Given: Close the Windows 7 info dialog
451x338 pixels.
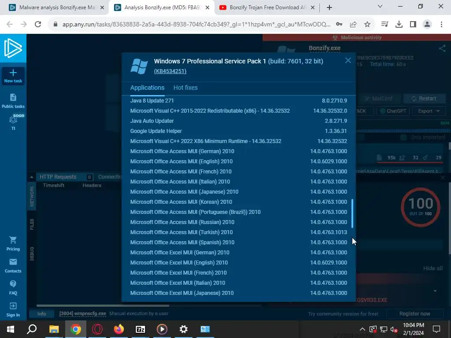Looking at the screenshot, I should tap(348, 60).
